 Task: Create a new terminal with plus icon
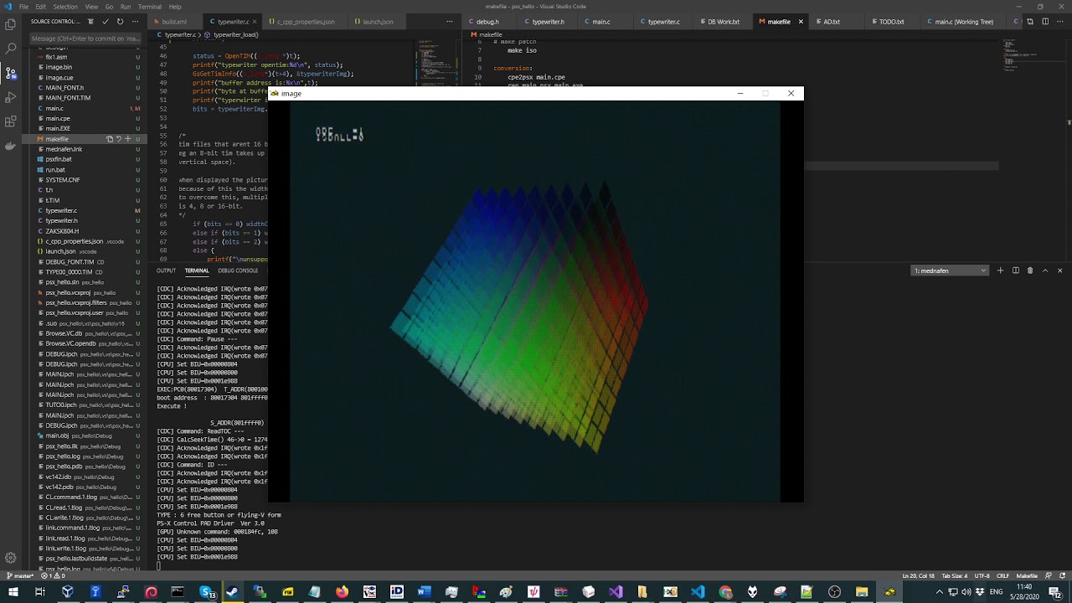1000,271
